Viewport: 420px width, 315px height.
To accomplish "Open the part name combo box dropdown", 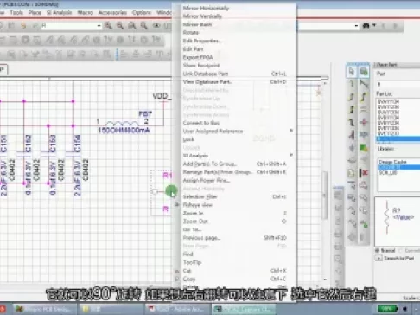I will click(x=99, y=26).
